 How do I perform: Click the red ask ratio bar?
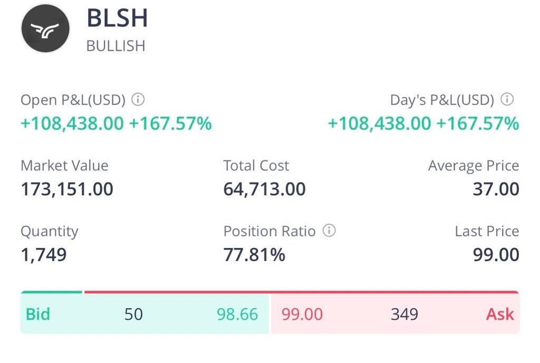pos(301,291)
